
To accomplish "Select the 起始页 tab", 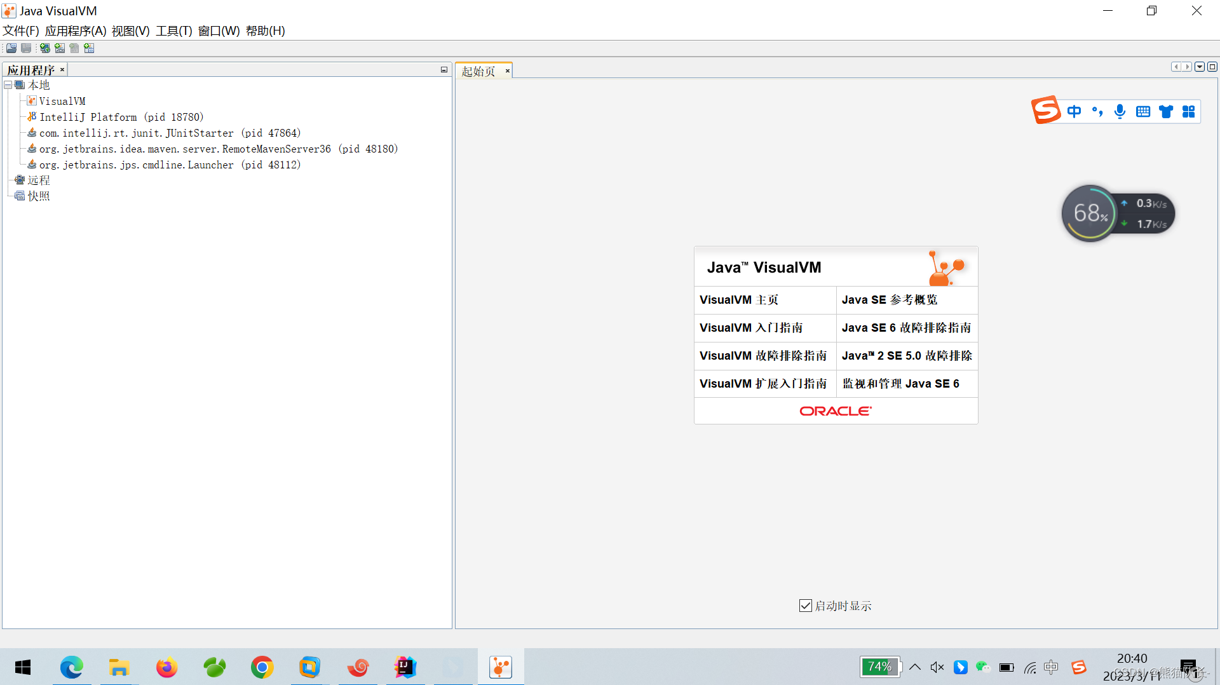I will coord(478,71).
